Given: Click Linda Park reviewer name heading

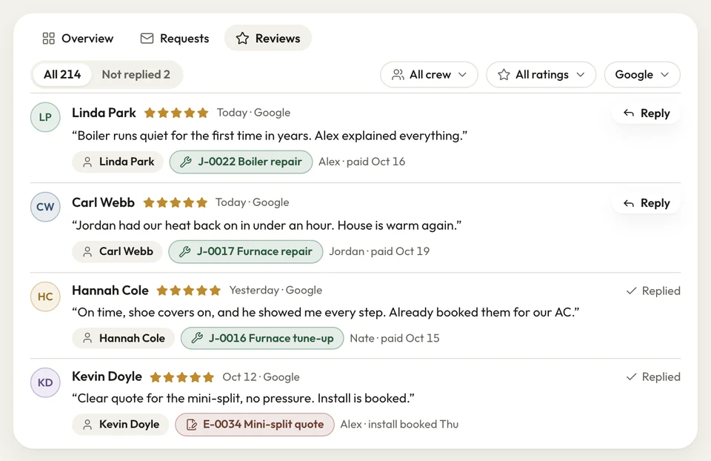Looking at the screenshot, I should coord(104,113).
